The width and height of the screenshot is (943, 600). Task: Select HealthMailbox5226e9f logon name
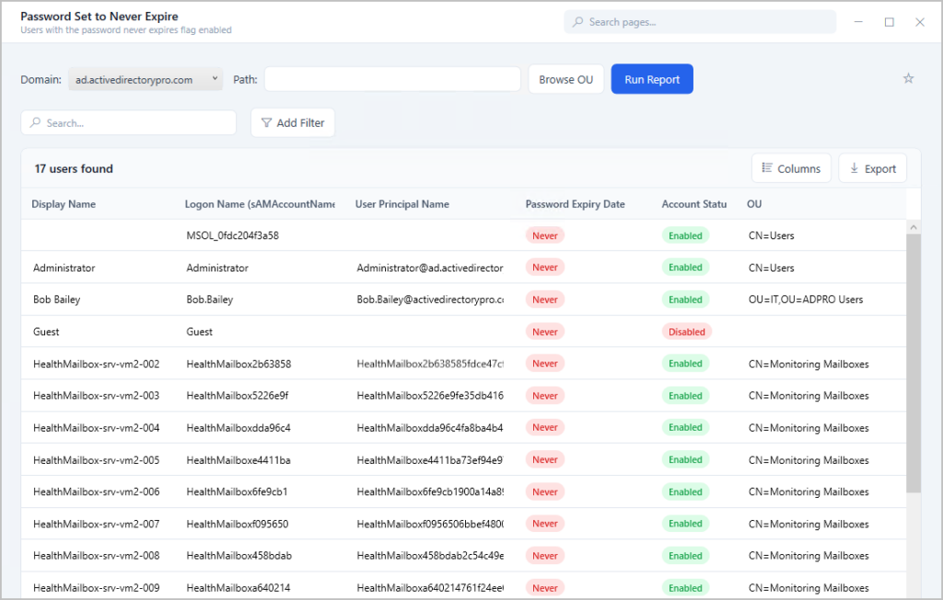[237, 396]
